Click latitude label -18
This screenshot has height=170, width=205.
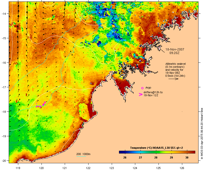3,111
